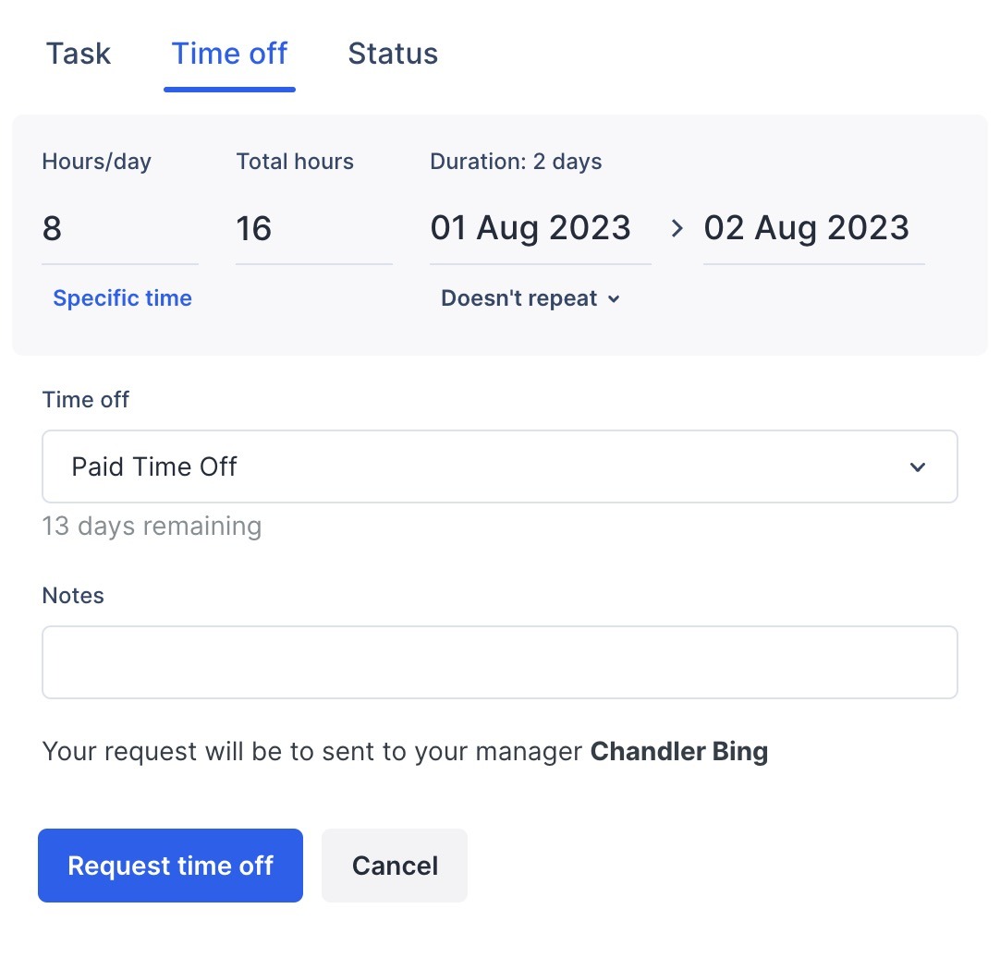Click the Cancel button

[394, 866]
